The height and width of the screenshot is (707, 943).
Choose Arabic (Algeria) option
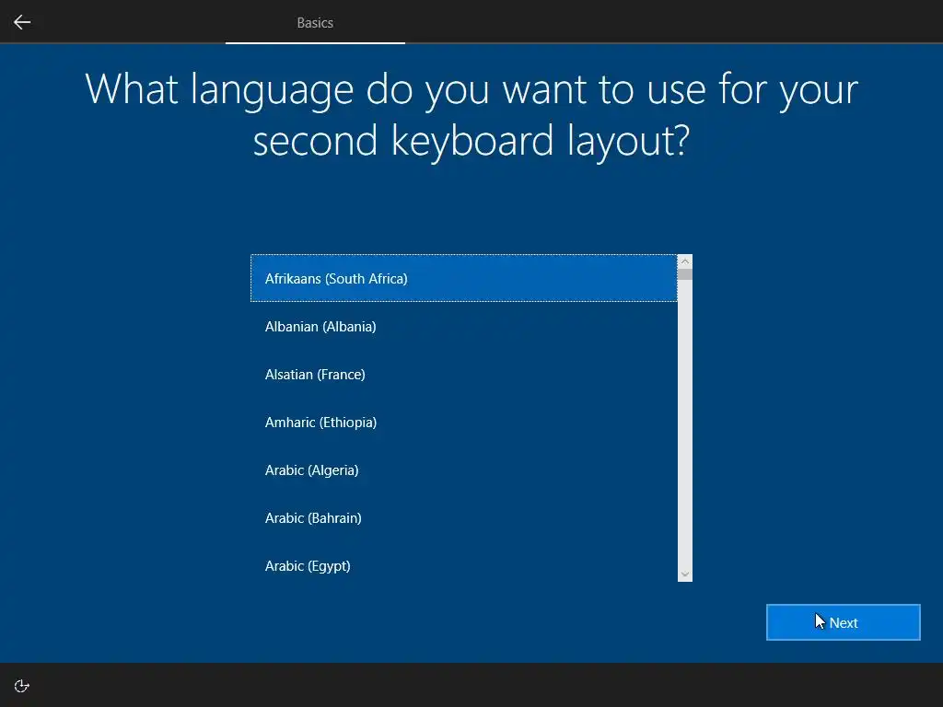pos(464,470)
